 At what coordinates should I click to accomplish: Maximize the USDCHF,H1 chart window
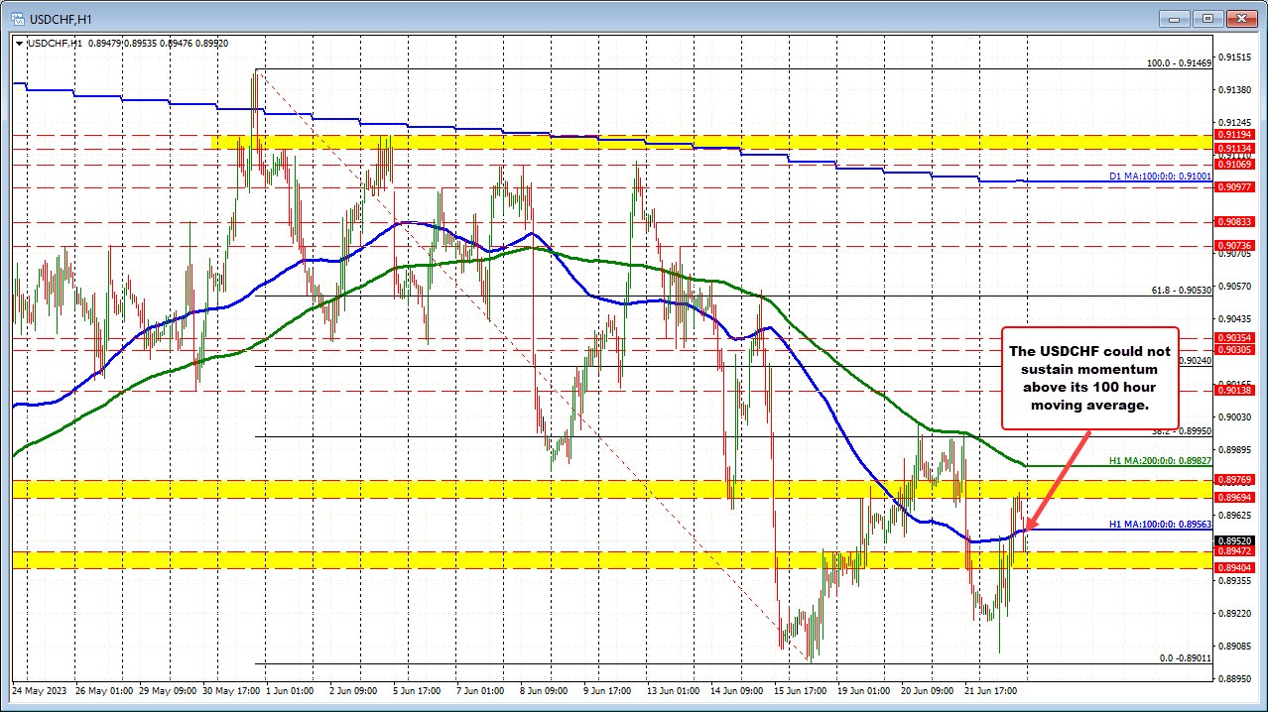tap(1207, 18)
